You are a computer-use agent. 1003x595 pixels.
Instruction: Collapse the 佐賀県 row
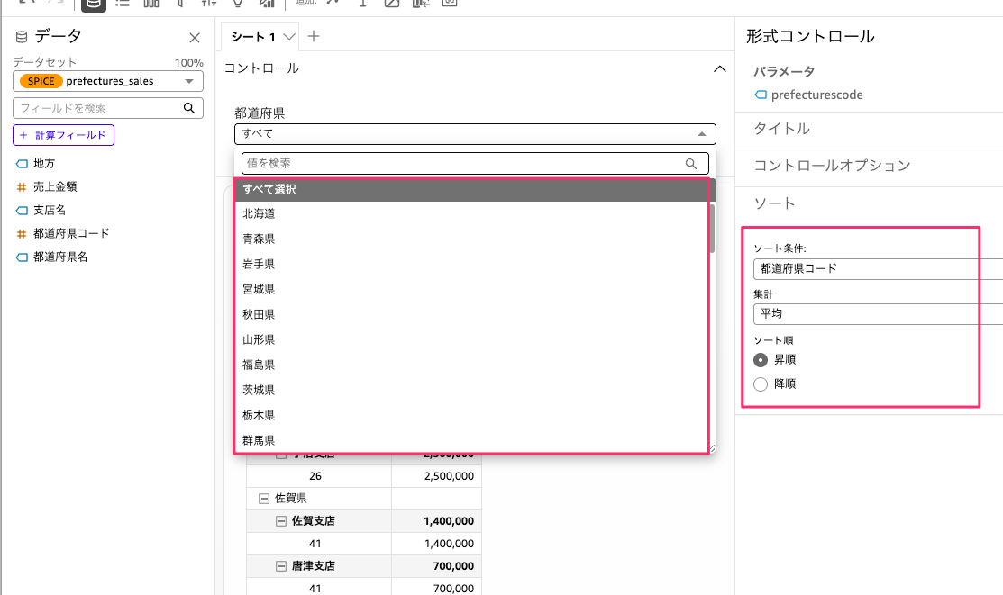[263, 499]
